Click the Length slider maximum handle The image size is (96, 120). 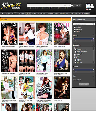tap(94, 70)
